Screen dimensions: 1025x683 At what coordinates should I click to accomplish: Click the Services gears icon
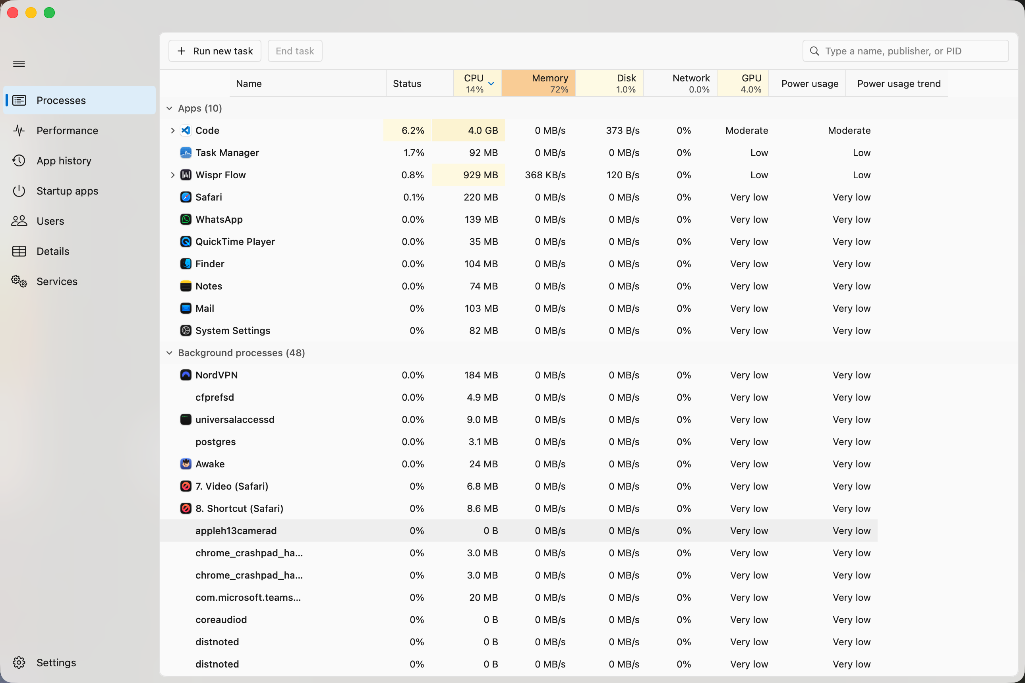tap(19, 281)
